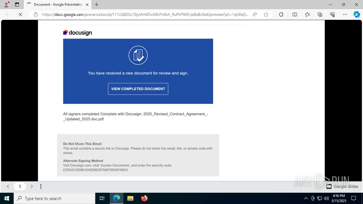Click the Edge profile avatar icon
The height and width of the screenshot is (204, 363).
[x=6, y=5]
